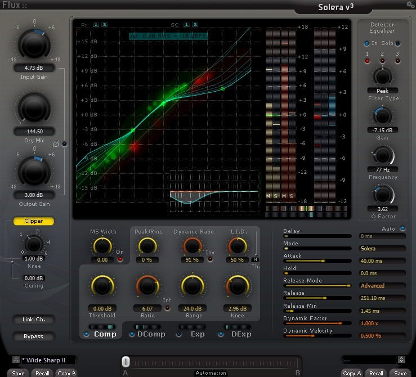Screen dimensions: 416x377
Task: Toggle the Dynamic Ratio Inv LED
Action: coord(211,259)
